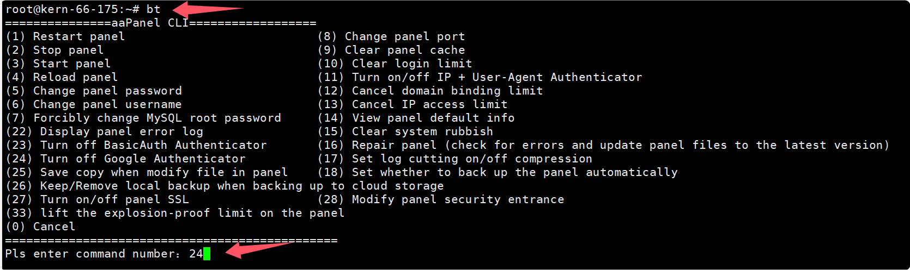The height and width of the screenshot is (270, 910).
Task: Select "(23) Turn off BasicAuth Authenticator" line
Action: click(136, 145)
